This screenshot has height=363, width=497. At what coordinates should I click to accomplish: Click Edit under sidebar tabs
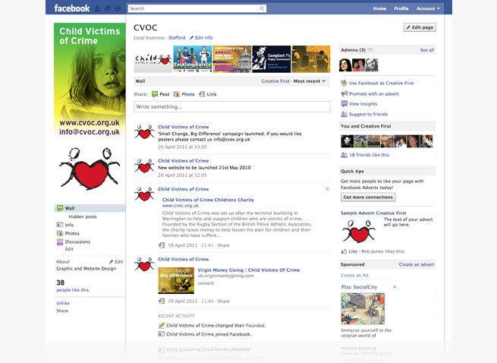(x=69, y=249)
